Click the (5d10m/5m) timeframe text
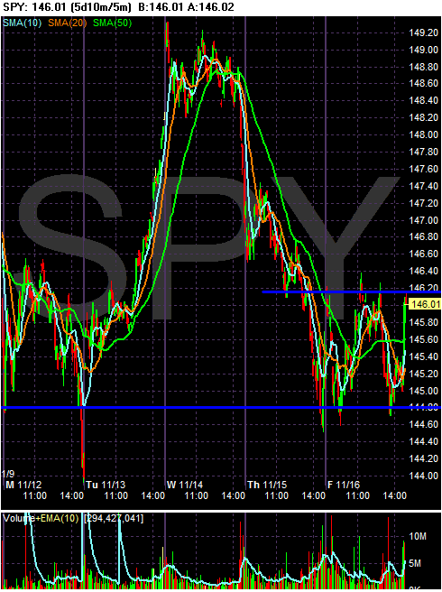 pyautogui.click(x=99, y=7)
